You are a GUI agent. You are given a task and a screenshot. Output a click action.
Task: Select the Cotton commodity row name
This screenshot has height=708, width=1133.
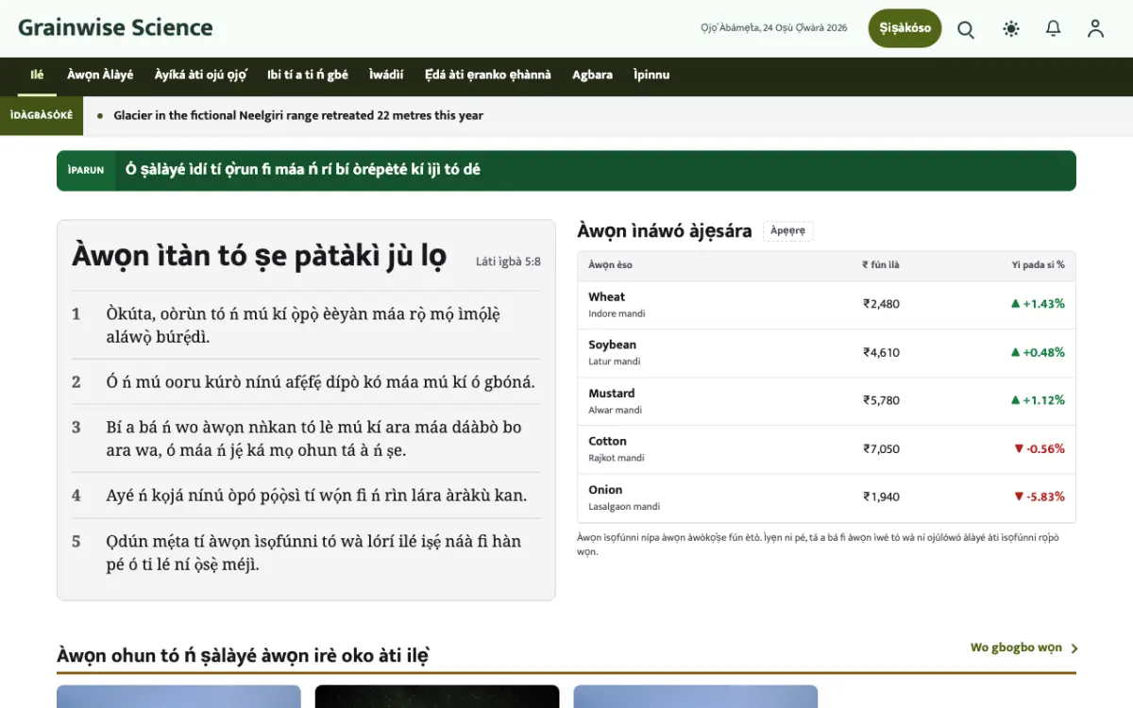pos(607,442)
